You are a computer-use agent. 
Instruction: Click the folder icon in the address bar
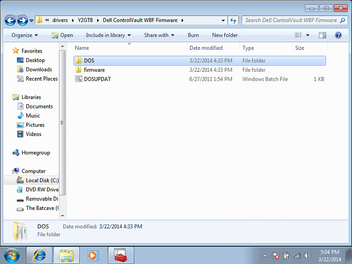(39, 20)
